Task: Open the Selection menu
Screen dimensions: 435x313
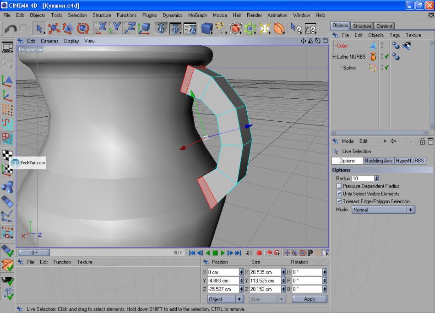Action: [x=77, y=15]
